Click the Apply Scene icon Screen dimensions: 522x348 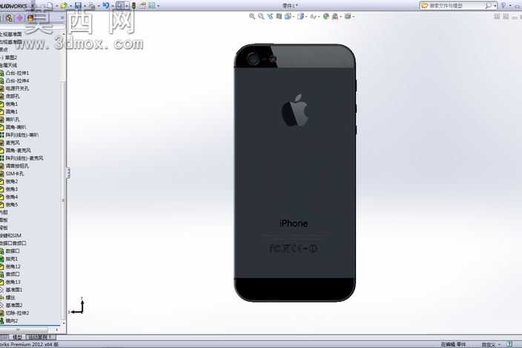point(335,16)
